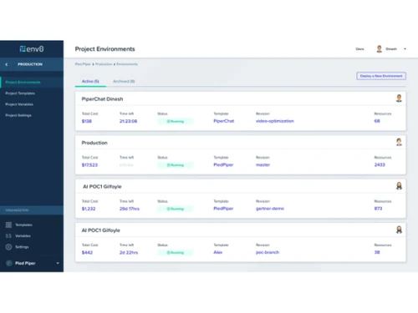Click Running status badge on Production card
The image size is (418, 313).
coord(176,165)
